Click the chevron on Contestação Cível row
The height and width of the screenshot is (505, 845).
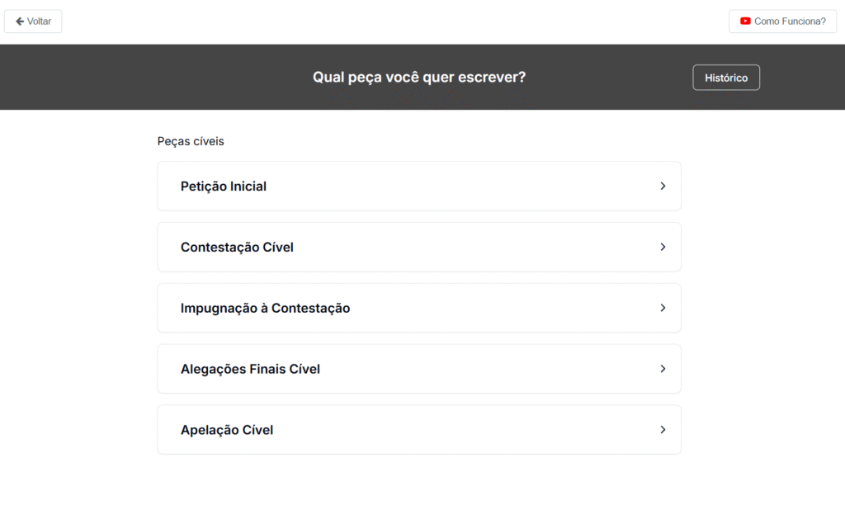pos(663,247)
